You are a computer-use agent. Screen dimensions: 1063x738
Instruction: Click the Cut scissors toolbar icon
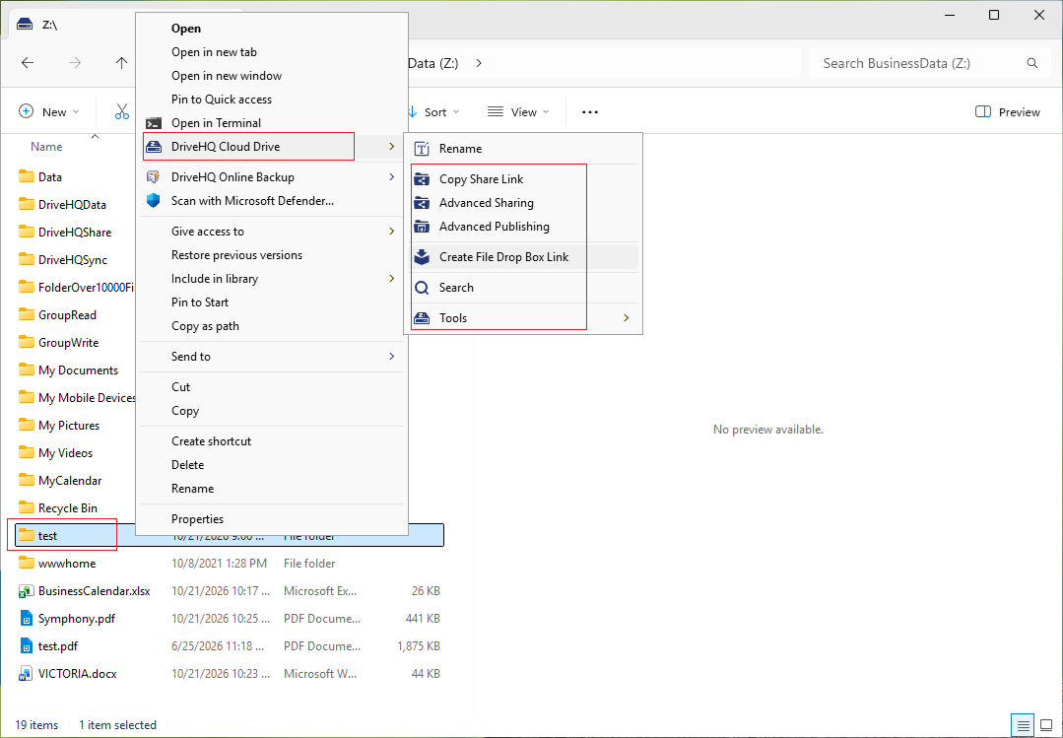pyautogui.click(x=122, y=112)
